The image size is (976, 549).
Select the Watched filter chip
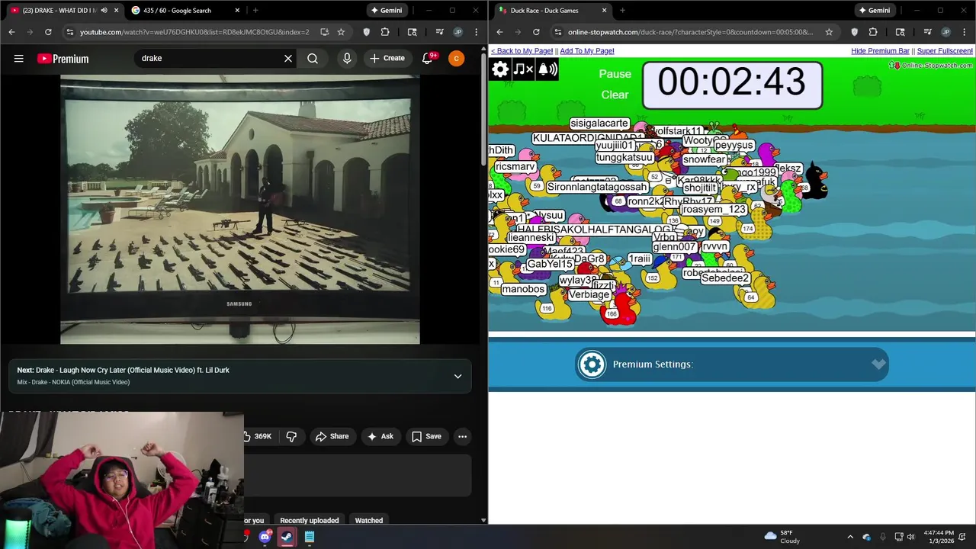pyautogui.click(x=369, y=520)
